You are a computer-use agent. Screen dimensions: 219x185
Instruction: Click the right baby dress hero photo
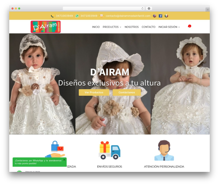[180, 84]
